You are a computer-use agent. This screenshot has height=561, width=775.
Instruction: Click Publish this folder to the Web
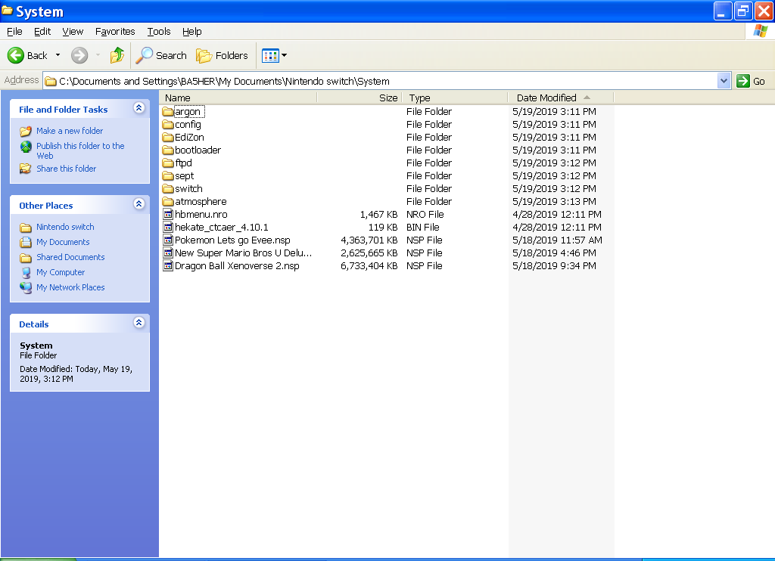[80, 150]
